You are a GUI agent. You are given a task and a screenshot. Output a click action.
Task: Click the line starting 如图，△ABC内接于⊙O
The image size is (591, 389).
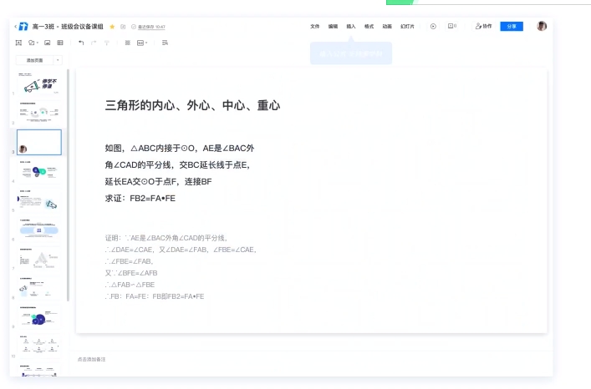pyautogui.click(x=180, y=149)
